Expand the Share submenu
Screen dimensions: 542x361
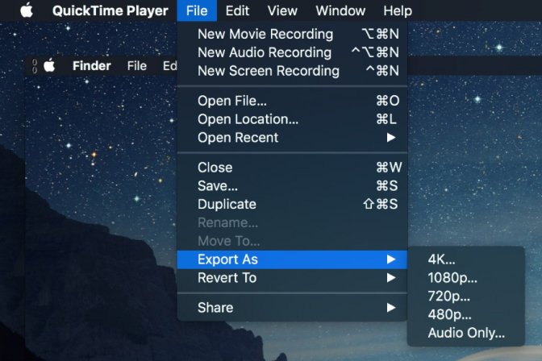293,308
